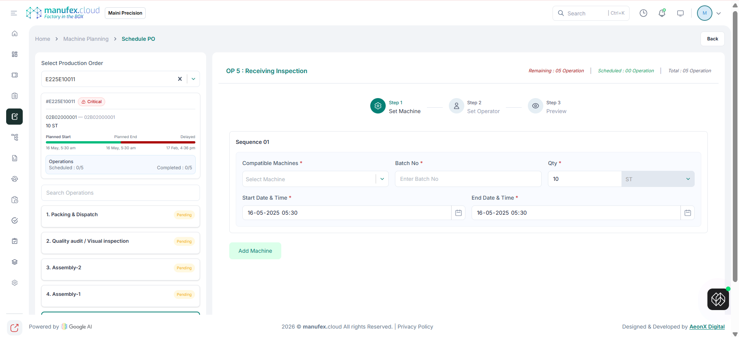Clear the selected production order E225E10011
This screenshot has width=739, height=337.
click(180, 79)
